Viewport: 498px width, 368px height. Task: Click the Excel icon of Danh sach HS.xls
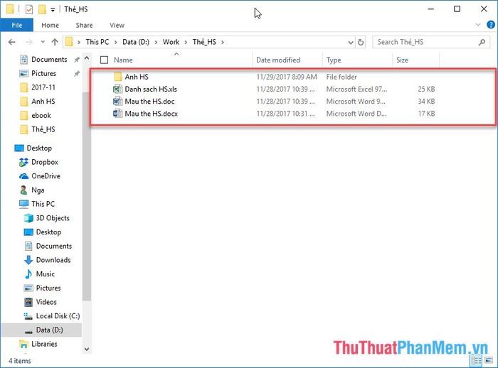(118, 90)
